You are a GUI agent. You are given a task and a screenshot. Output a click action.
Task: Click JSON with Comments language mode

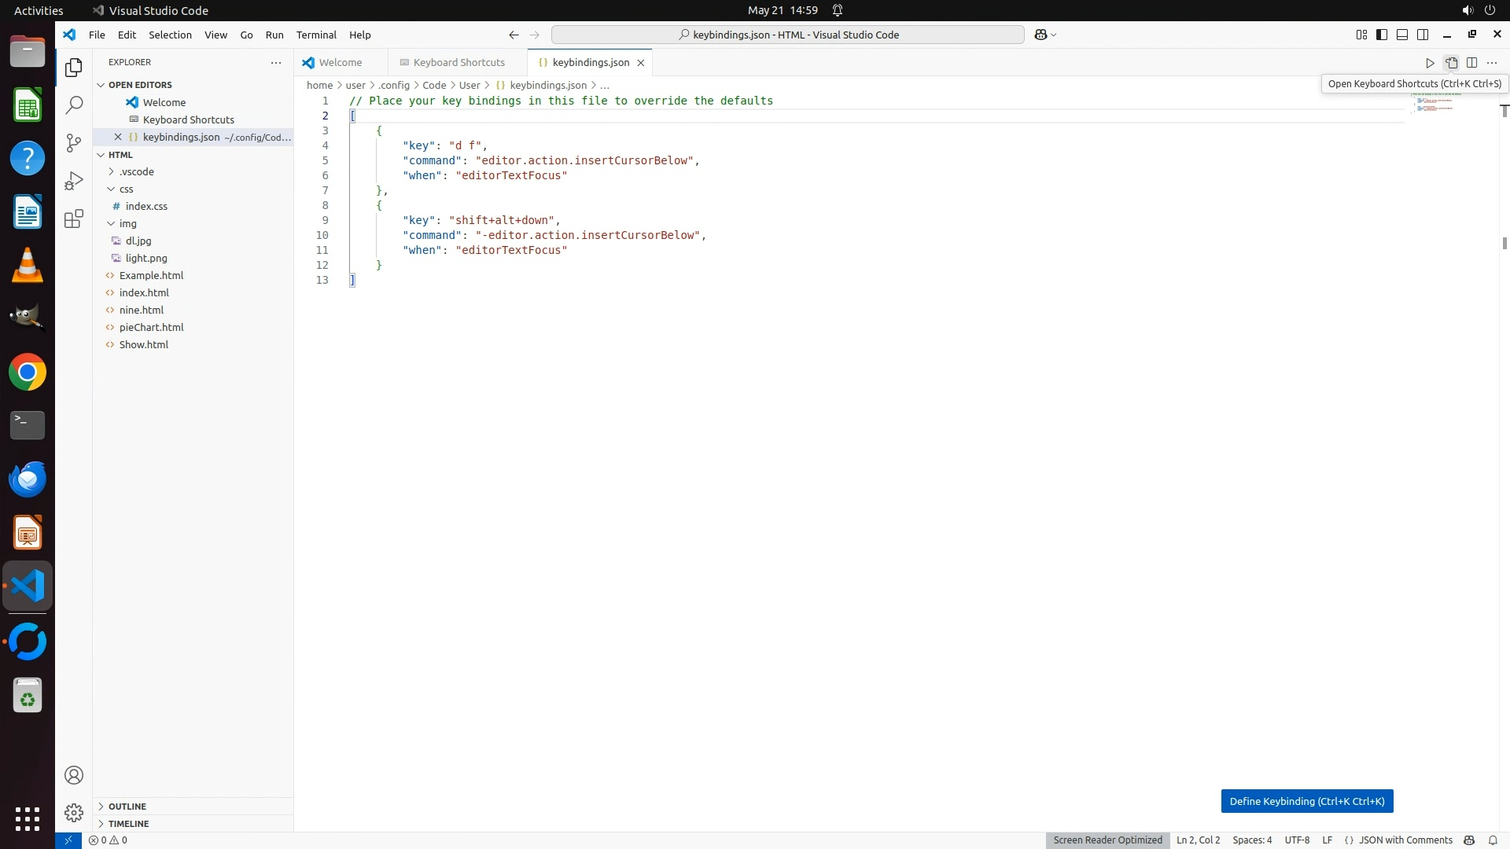1405,840
